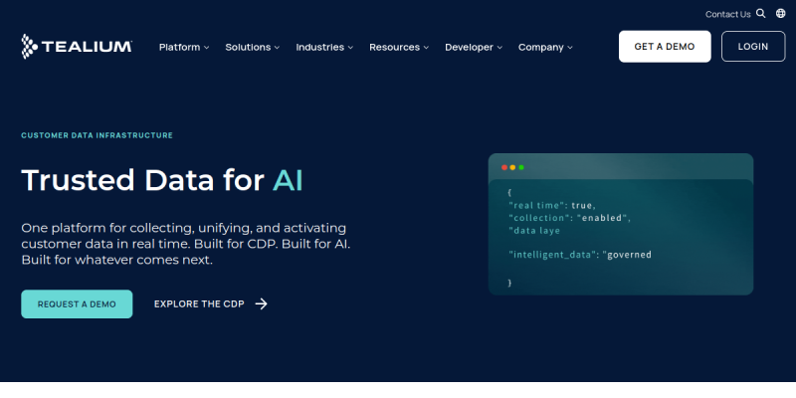Click the LOGIN button
Viewport: 796px width, 398px height.
coord(753,47)
